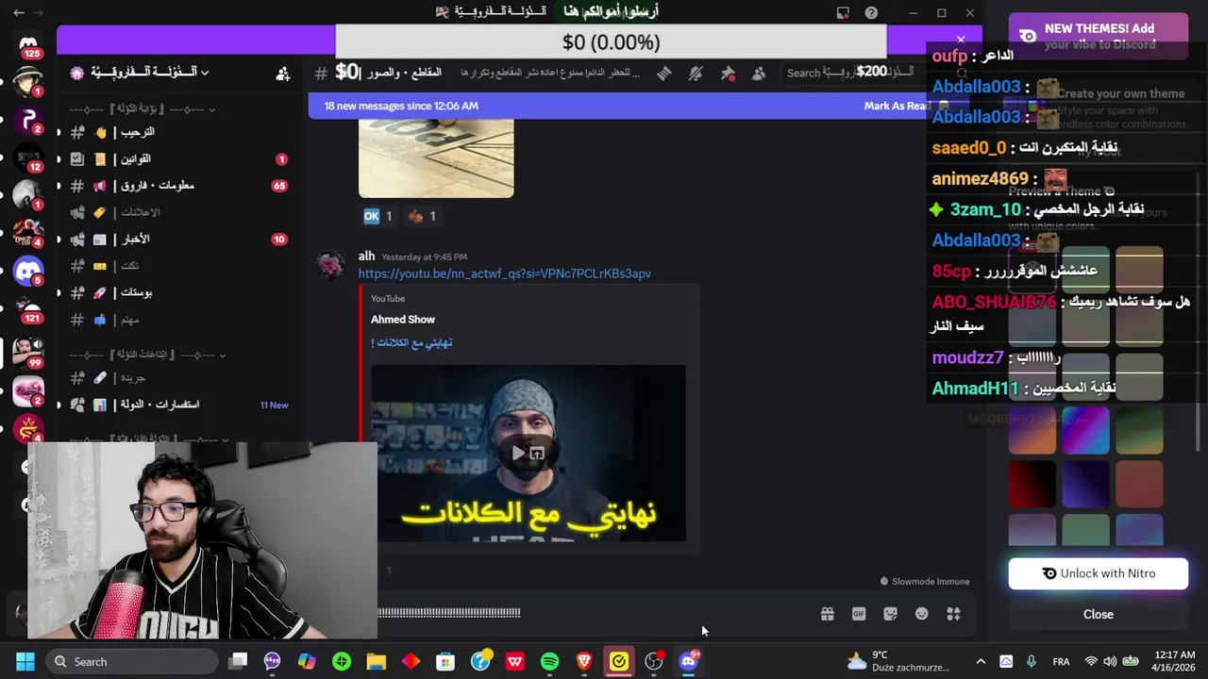Open the بوستات channel
This screenshot has height=679, width=1208.
tap(179, 292)
